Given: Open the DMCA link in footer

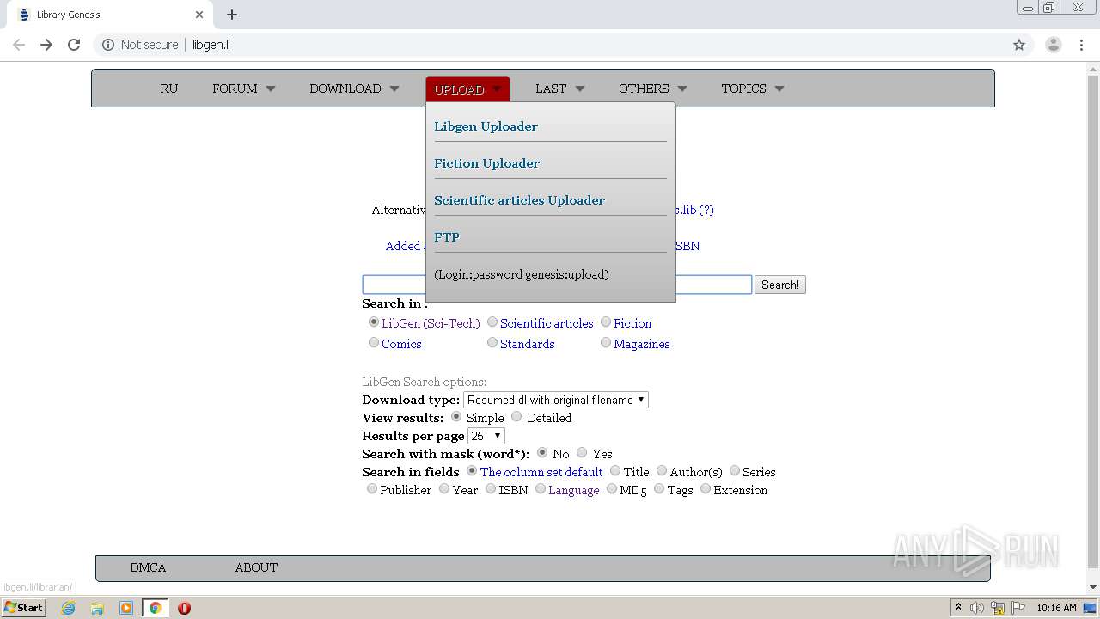Looking at the screenshot, I should [148, 567].
